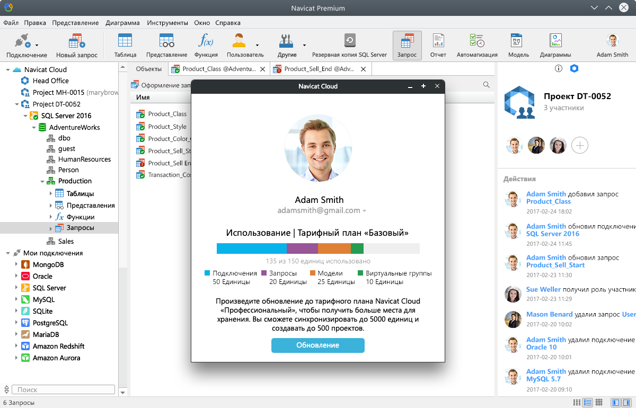Open the Файл menu

11,23
